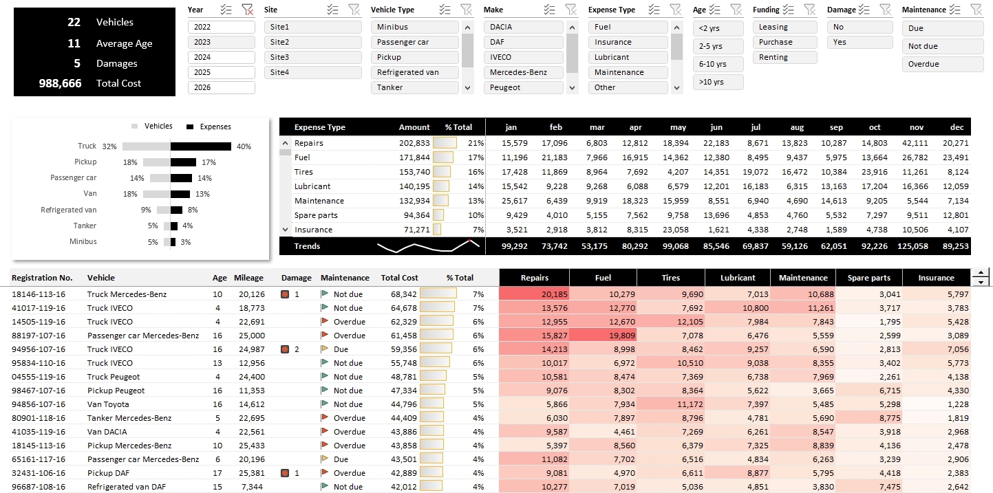Enable multi-select in Maintenance slicer
993x493 pixels.
(x=955, y=10)
